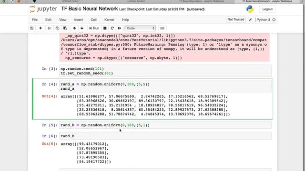The image size is (305, 171).
Task: Click into the In [6] rand_b cell
Action: coord(165,136)
